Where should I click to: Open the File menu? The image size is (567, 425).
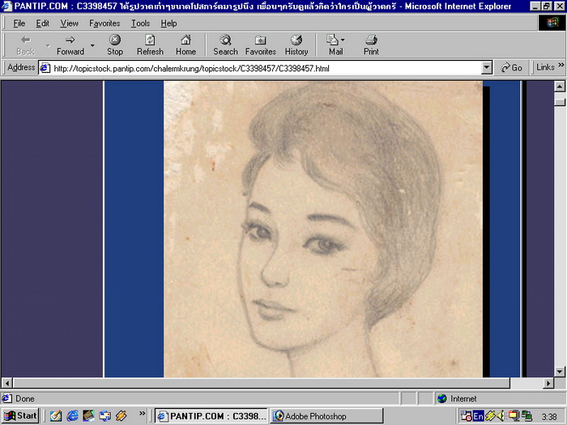click(x=19, y=23)
